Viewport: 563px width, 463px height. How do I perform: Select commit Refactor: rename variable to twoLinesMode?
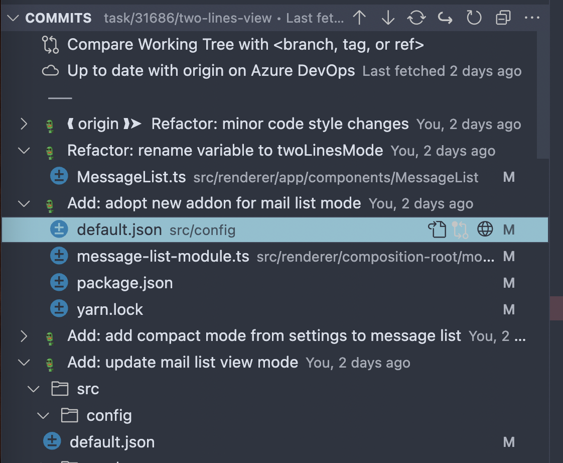[225, 151]
